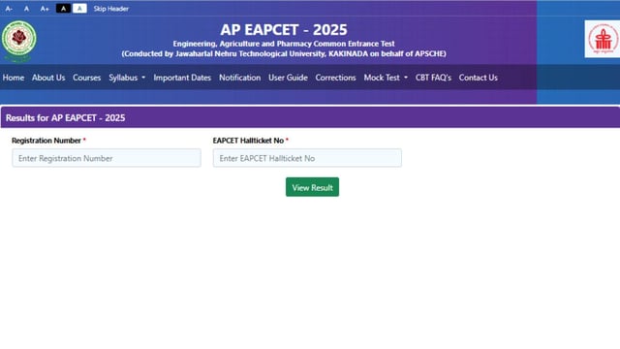This screenshot has width=620, height=349.
Task: Click the View Result button
Action: pyautogui.click(x=312, y=187)
